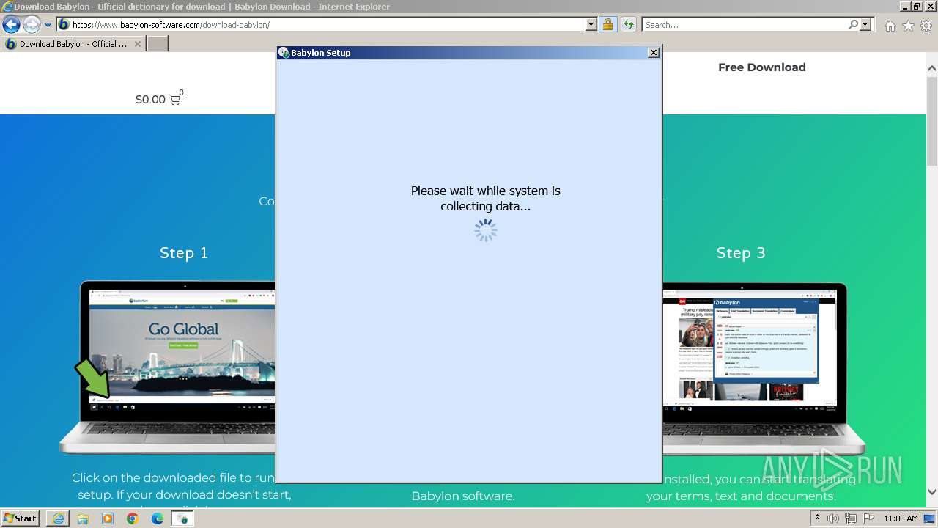This screenshot has width=938, height=528.
Task: Click the $0.00 cart total
Action: [150, 100]
